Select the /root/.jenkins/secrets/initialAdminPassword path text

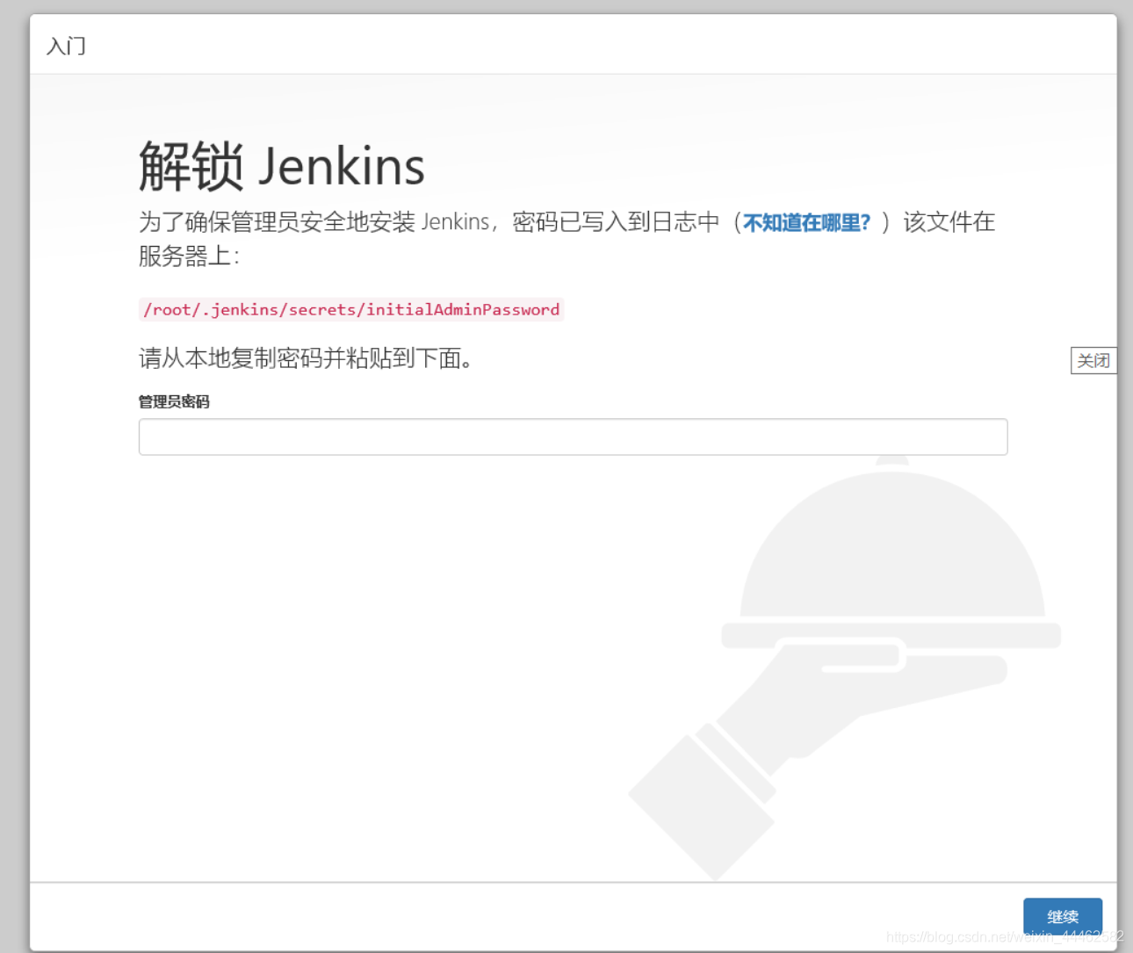tap(351, 309)
